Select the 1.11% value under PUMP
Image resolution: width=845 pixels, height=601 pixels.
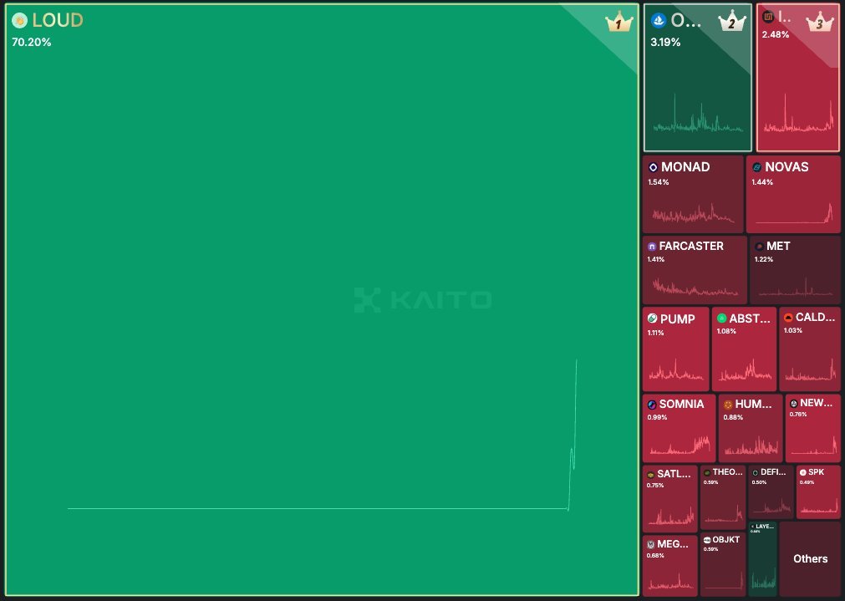pos(655,333)
